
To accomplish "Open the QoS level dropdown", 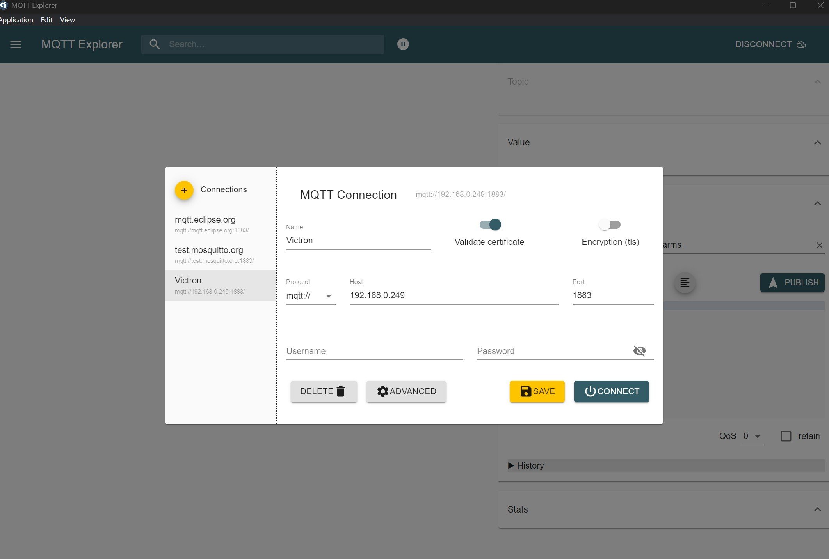I will [753, 436].
